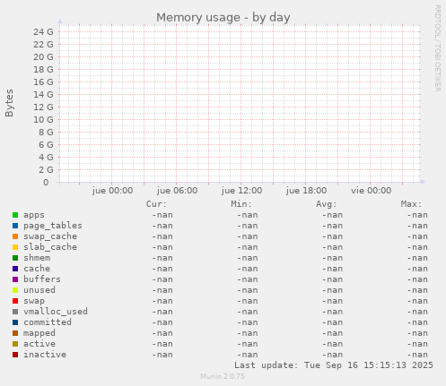
Task: Click the Max value in the inactive row
Action: 417,355
